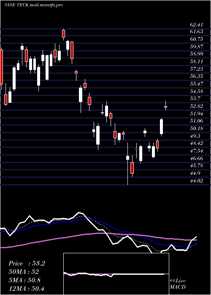
Task: Click the MACD line inside the boxed panel
Action: coord(114,274)
